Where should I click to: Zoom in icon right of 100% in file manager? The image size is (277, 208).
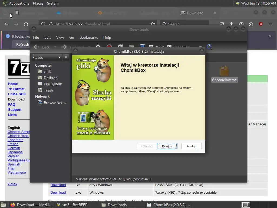[x=169, y=47]
